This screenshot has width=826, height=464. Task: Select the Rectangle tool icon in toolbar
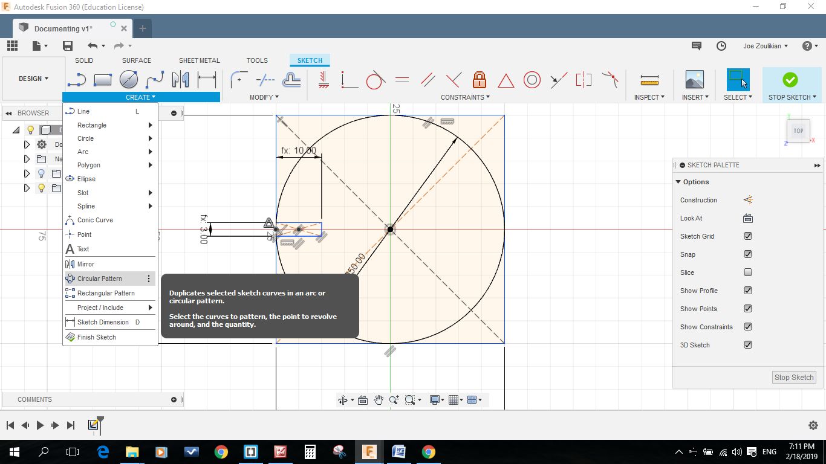(x=103, y=79)
